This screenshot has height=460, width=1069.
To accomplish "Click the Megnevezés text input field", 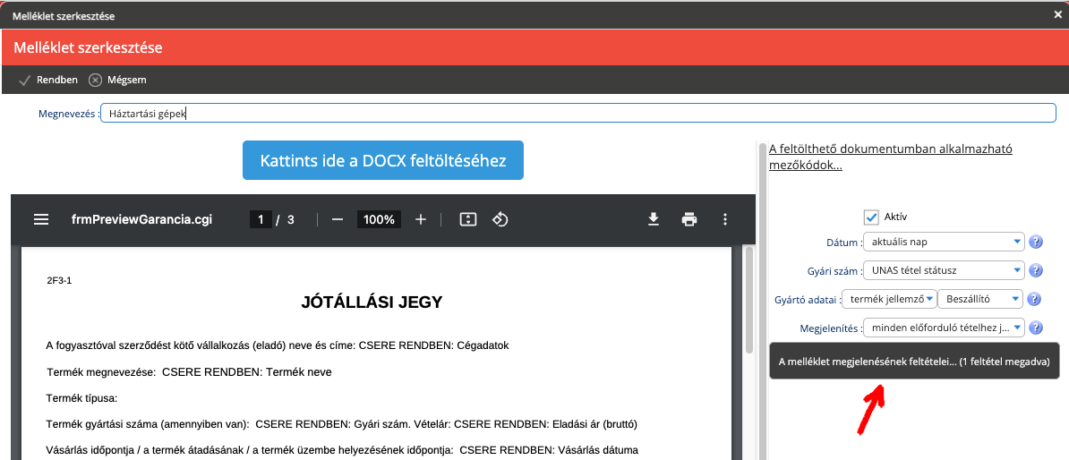I will 577,114.
